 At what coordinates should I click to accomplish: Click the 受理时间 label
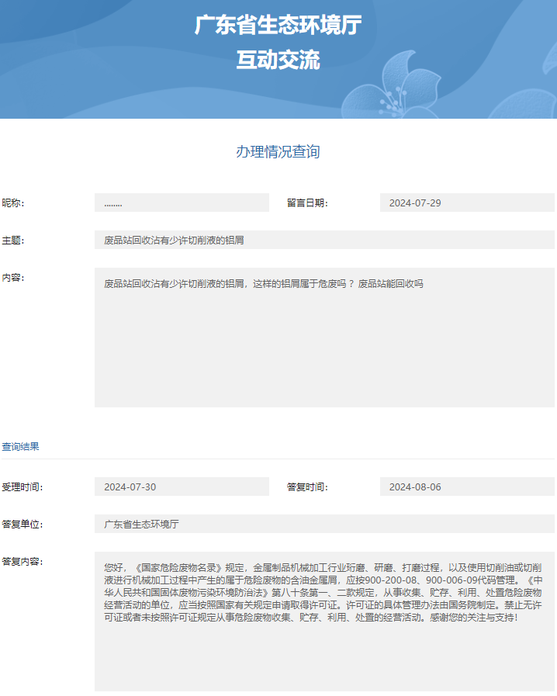click(x=22, y=487)
